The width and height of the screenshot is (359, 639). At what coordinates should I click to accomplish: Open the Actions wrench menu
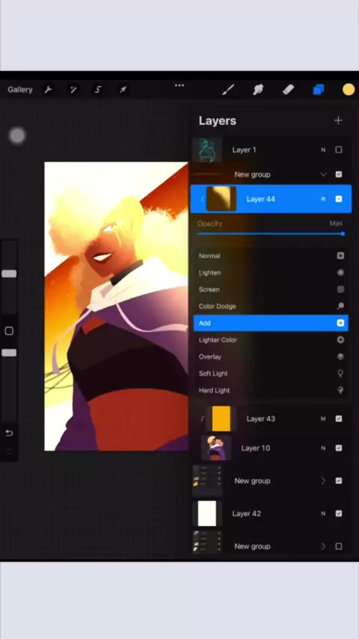[x=48, y=90]
